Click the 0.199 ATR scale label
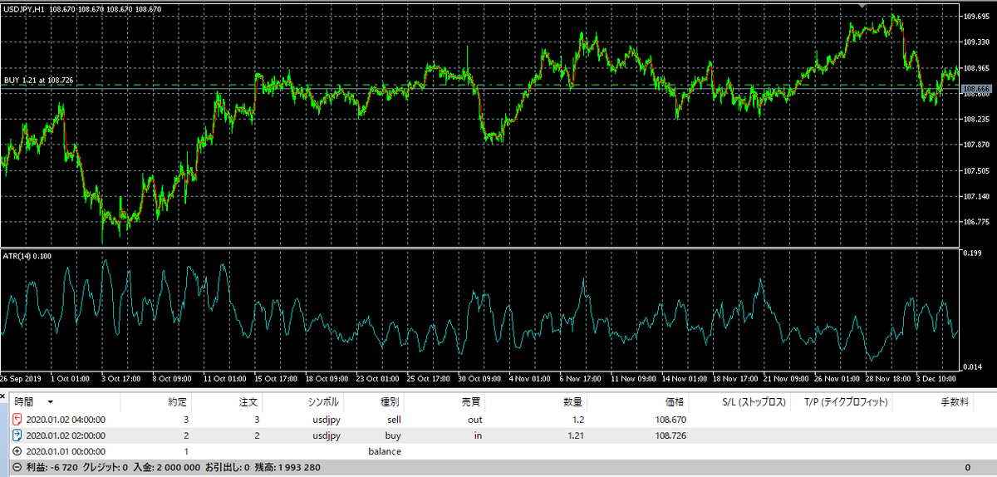The height and width of the screenshot is (477, 997). [972, 253]
